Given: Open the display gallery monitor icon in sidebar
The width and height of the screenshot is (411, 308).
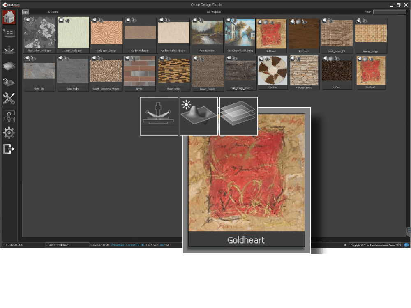Looking at the screenshot, I should click(x=9, y=33).
